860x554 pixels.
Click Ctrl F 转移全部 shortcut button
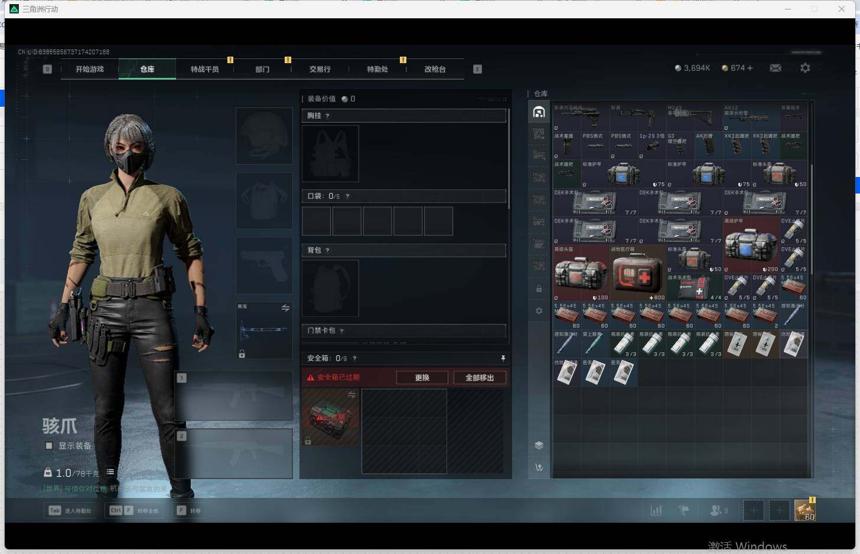coord(134,510)
